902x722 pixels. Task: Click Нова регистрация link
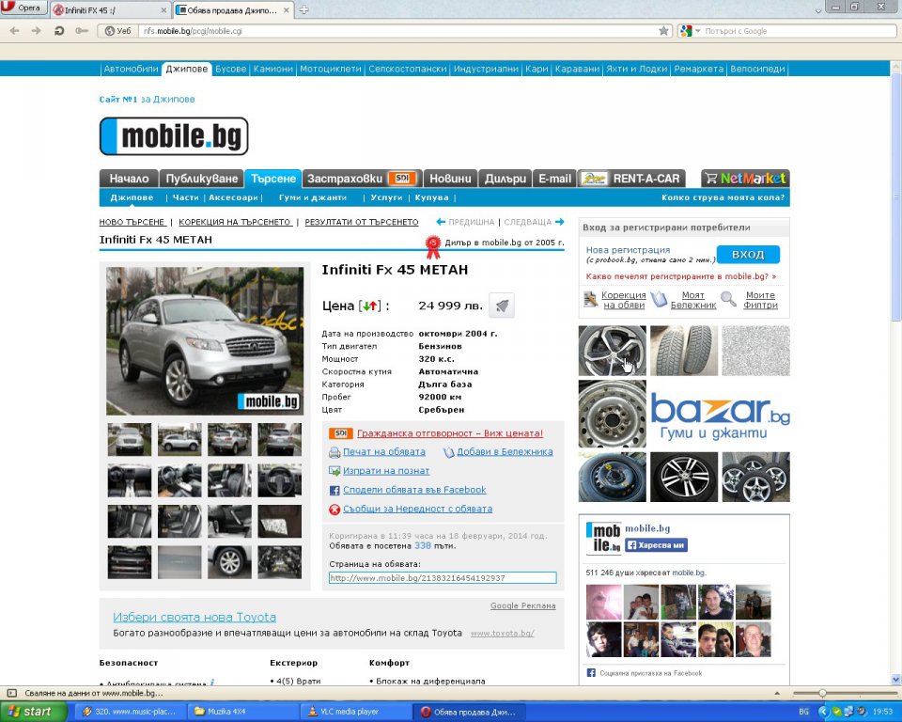pos(628,250)
